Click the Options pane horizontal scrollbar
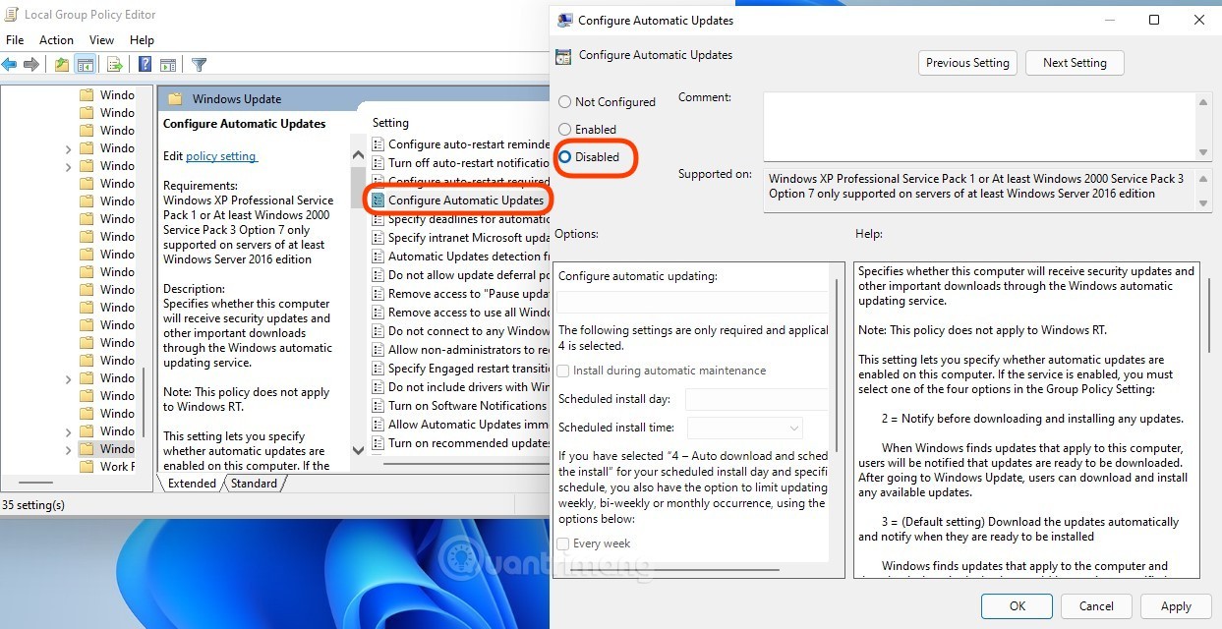 tap(673, 569)
